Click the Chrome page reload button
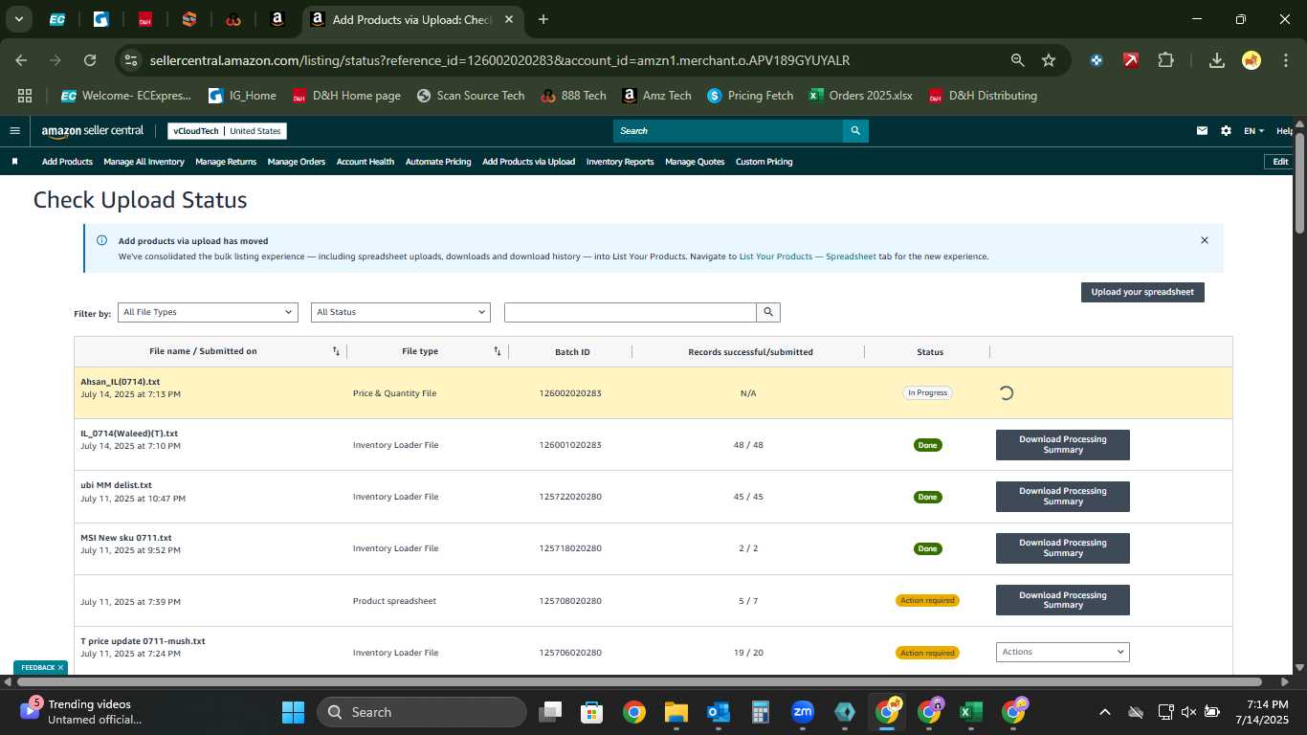Viewport: 1307px width, 735px height. click(x=90, y=60)
